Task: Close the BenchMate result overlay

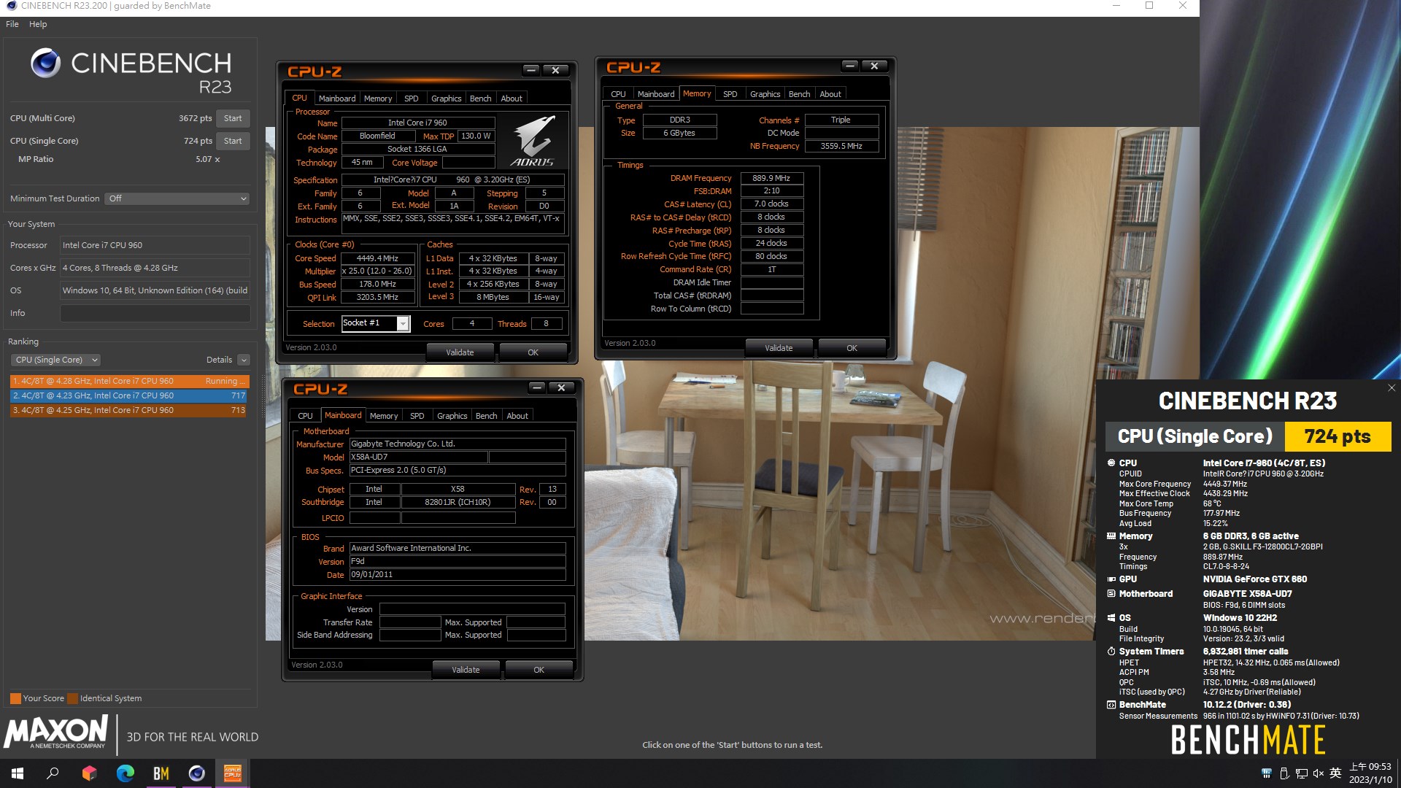Action: pos(1392,388)
